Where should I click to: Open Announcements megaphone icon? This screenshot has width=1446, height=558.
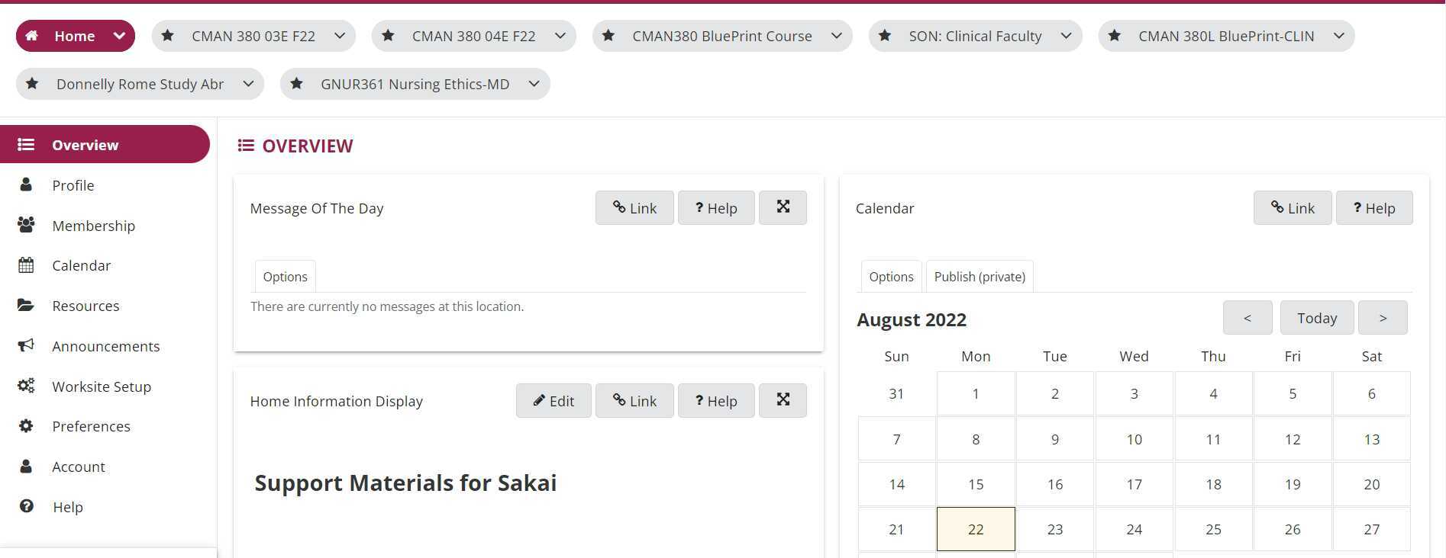click(x=26, y=345)
